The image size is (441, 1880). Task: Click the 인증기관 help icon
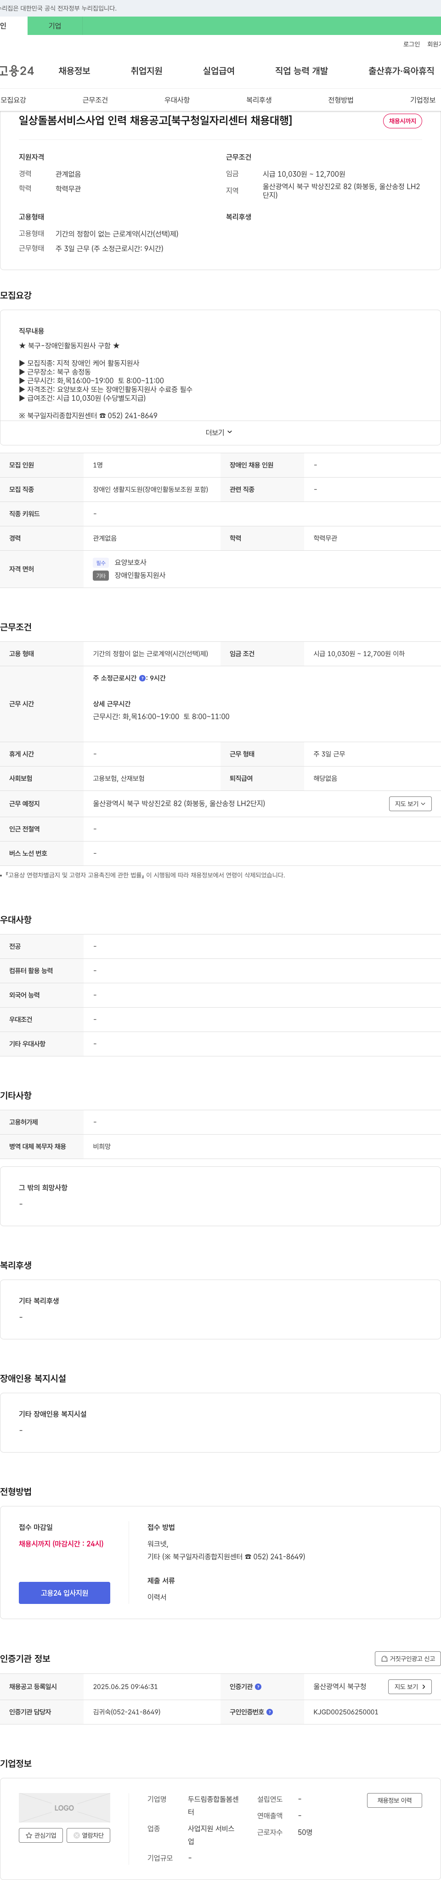coord(258,1687)
